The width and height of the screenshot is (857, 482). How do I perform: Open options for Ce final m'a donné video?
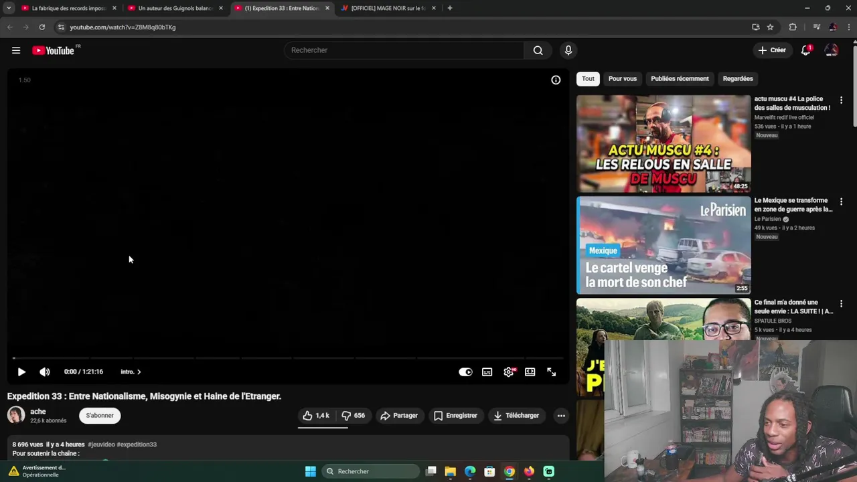(842, 303)
